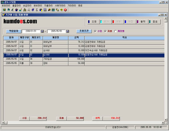Click the 일자 column header
This screenshot has height=131, width=169.
(11, 38)
